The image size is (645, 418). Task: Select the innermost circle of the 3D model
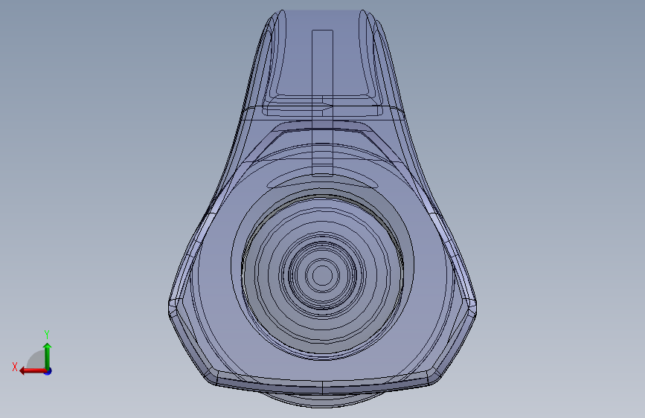[x=323, y=275]
